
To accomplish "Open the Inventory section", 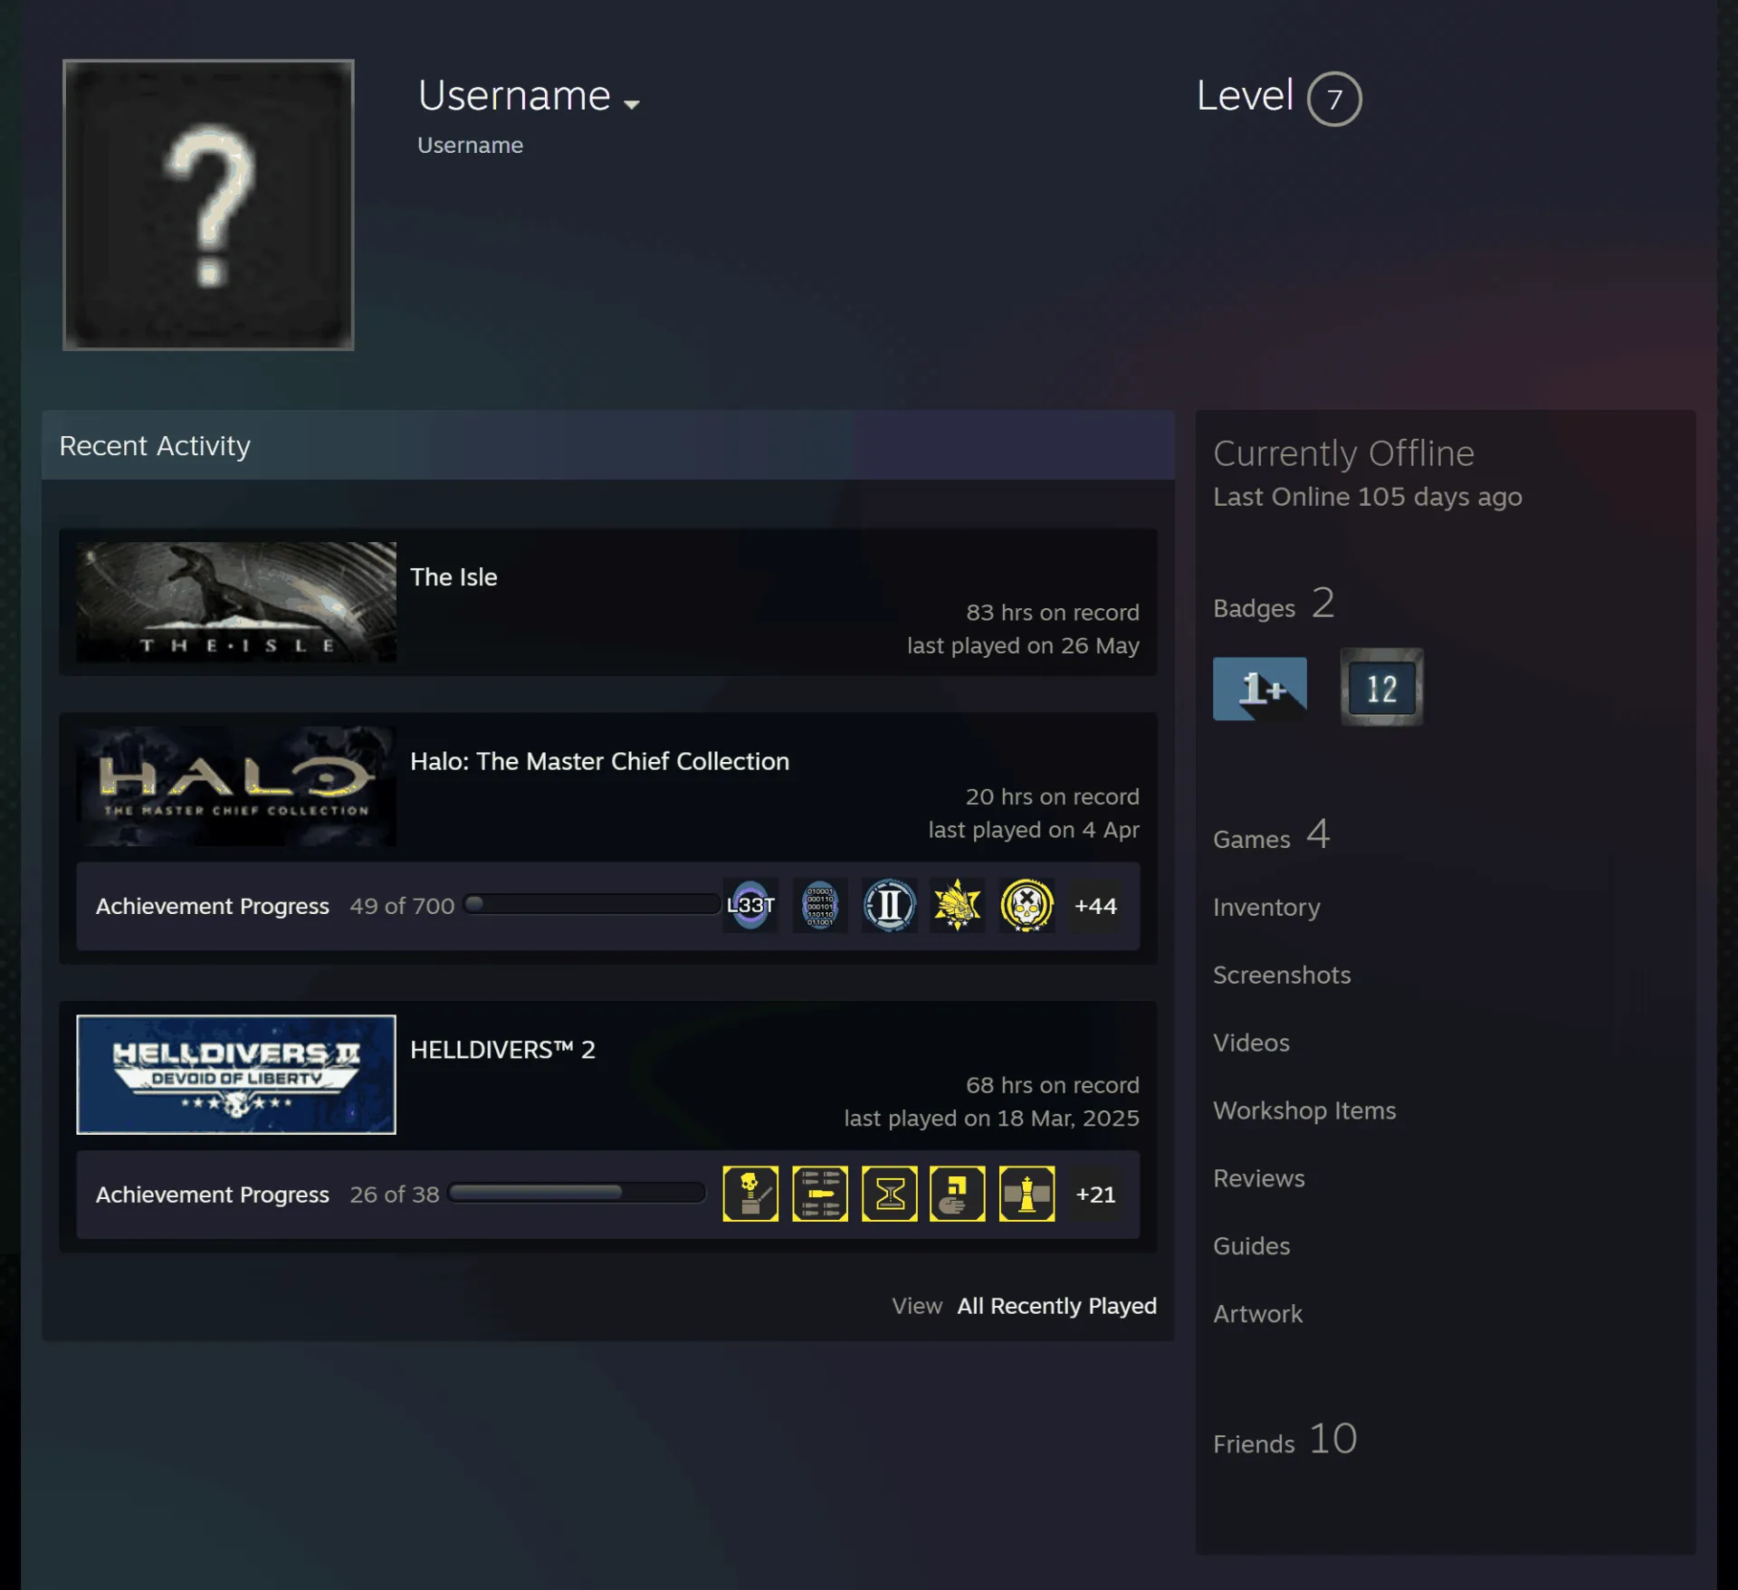I will [x=1265, y=907].
